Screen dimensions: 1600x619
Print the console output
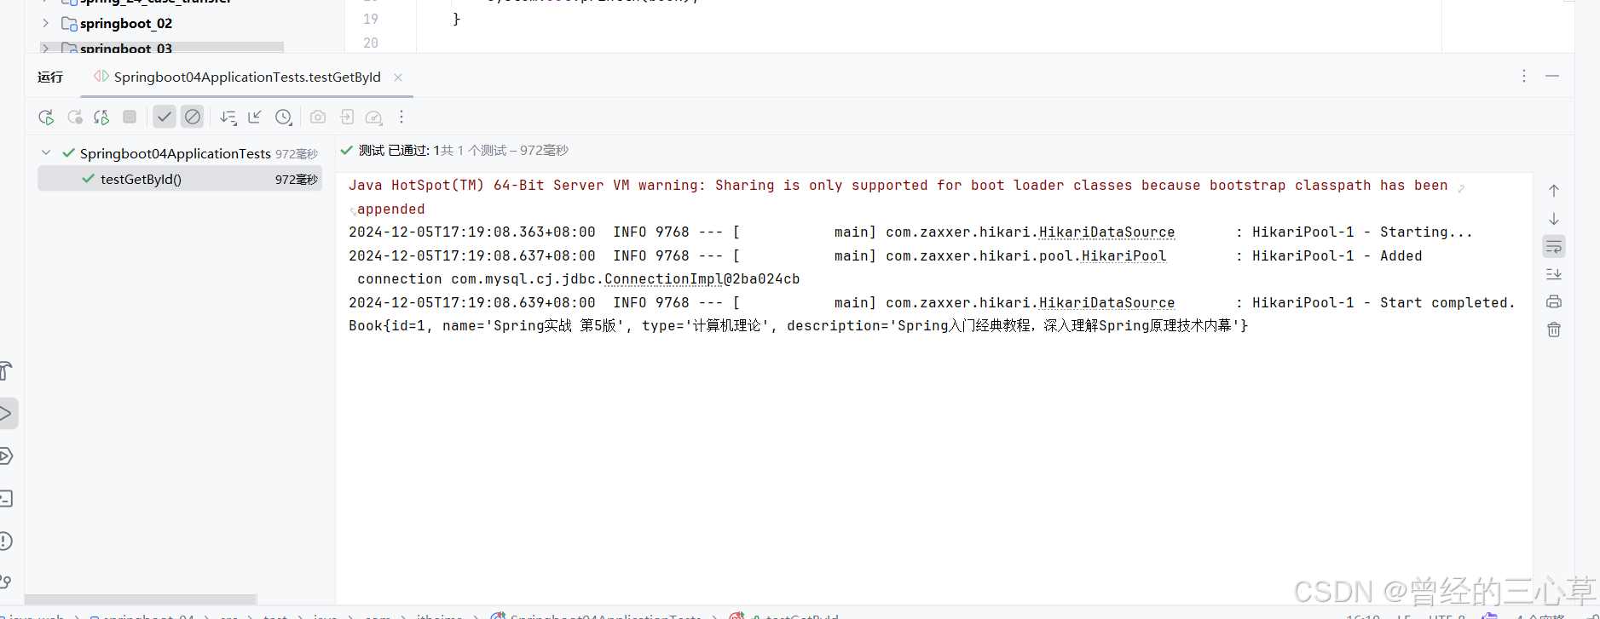(1554, 301)
